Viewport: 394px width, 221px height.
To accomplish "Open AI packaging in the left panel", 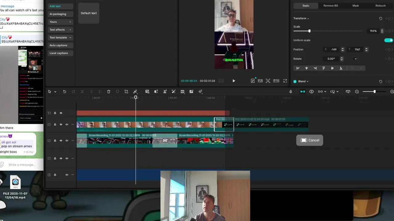I will coord(60,14).
